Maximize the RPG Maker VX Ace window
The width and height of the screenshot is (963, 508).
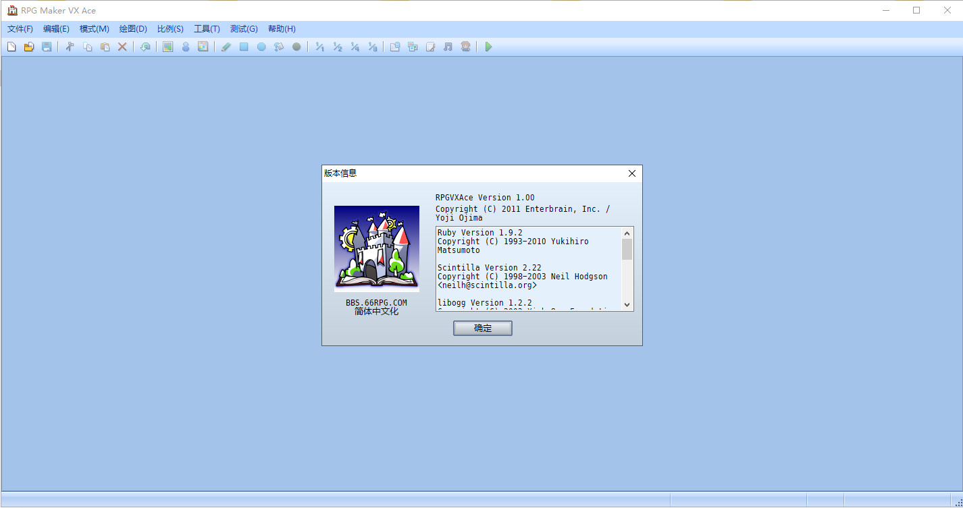(916, 10)
